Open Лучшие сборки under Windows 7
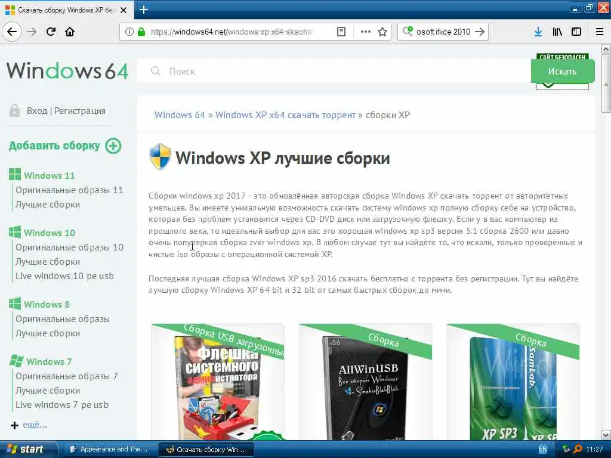611x458 pixels. (48, 391)
